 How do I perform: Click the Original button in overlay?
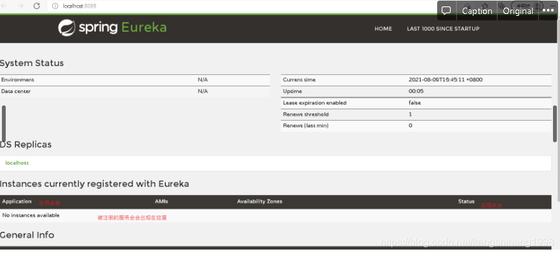click(x=518, y=11)
